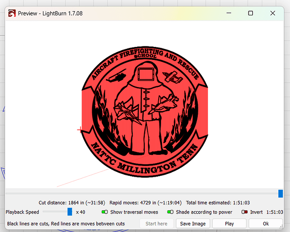The width and height of the screenshot is (290, 232).
Task: Toggle Shade according to power switch
Action: [170, 212]
